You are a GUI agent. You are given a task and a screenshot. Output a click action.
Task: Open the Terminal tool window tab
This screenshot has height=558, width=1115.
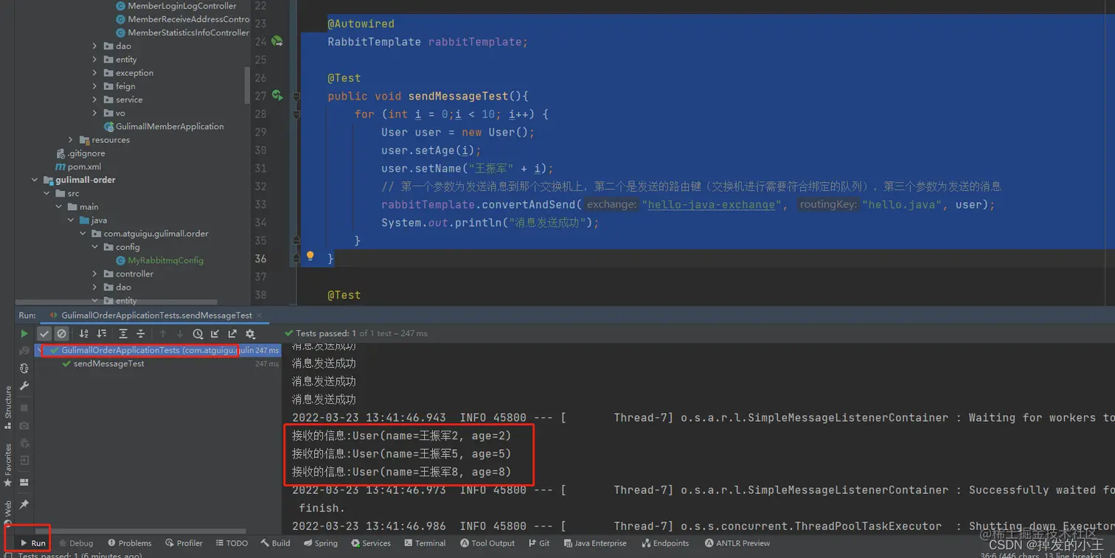425,543
